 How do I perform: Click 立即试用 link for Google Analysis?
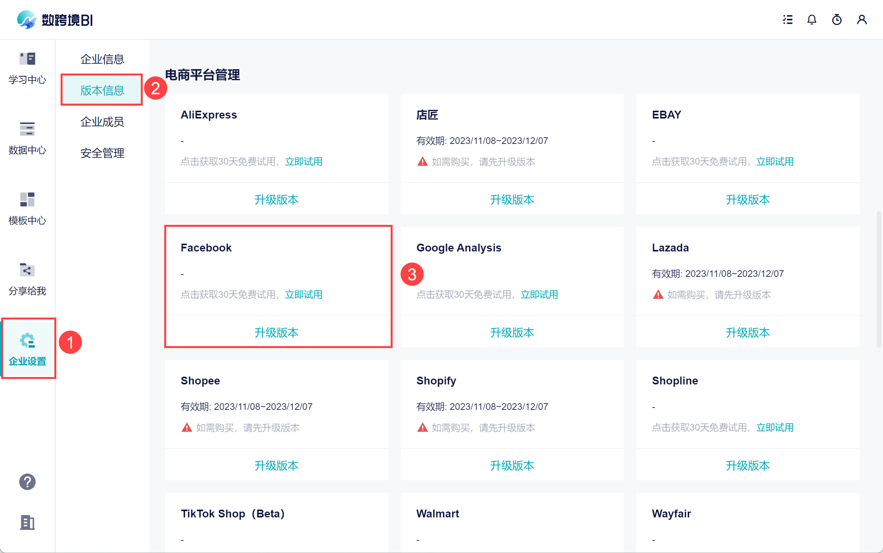[539, 294]
